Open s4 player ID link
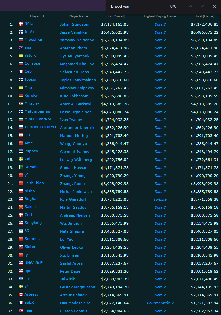The image size is (221, 315). (26, 287)
